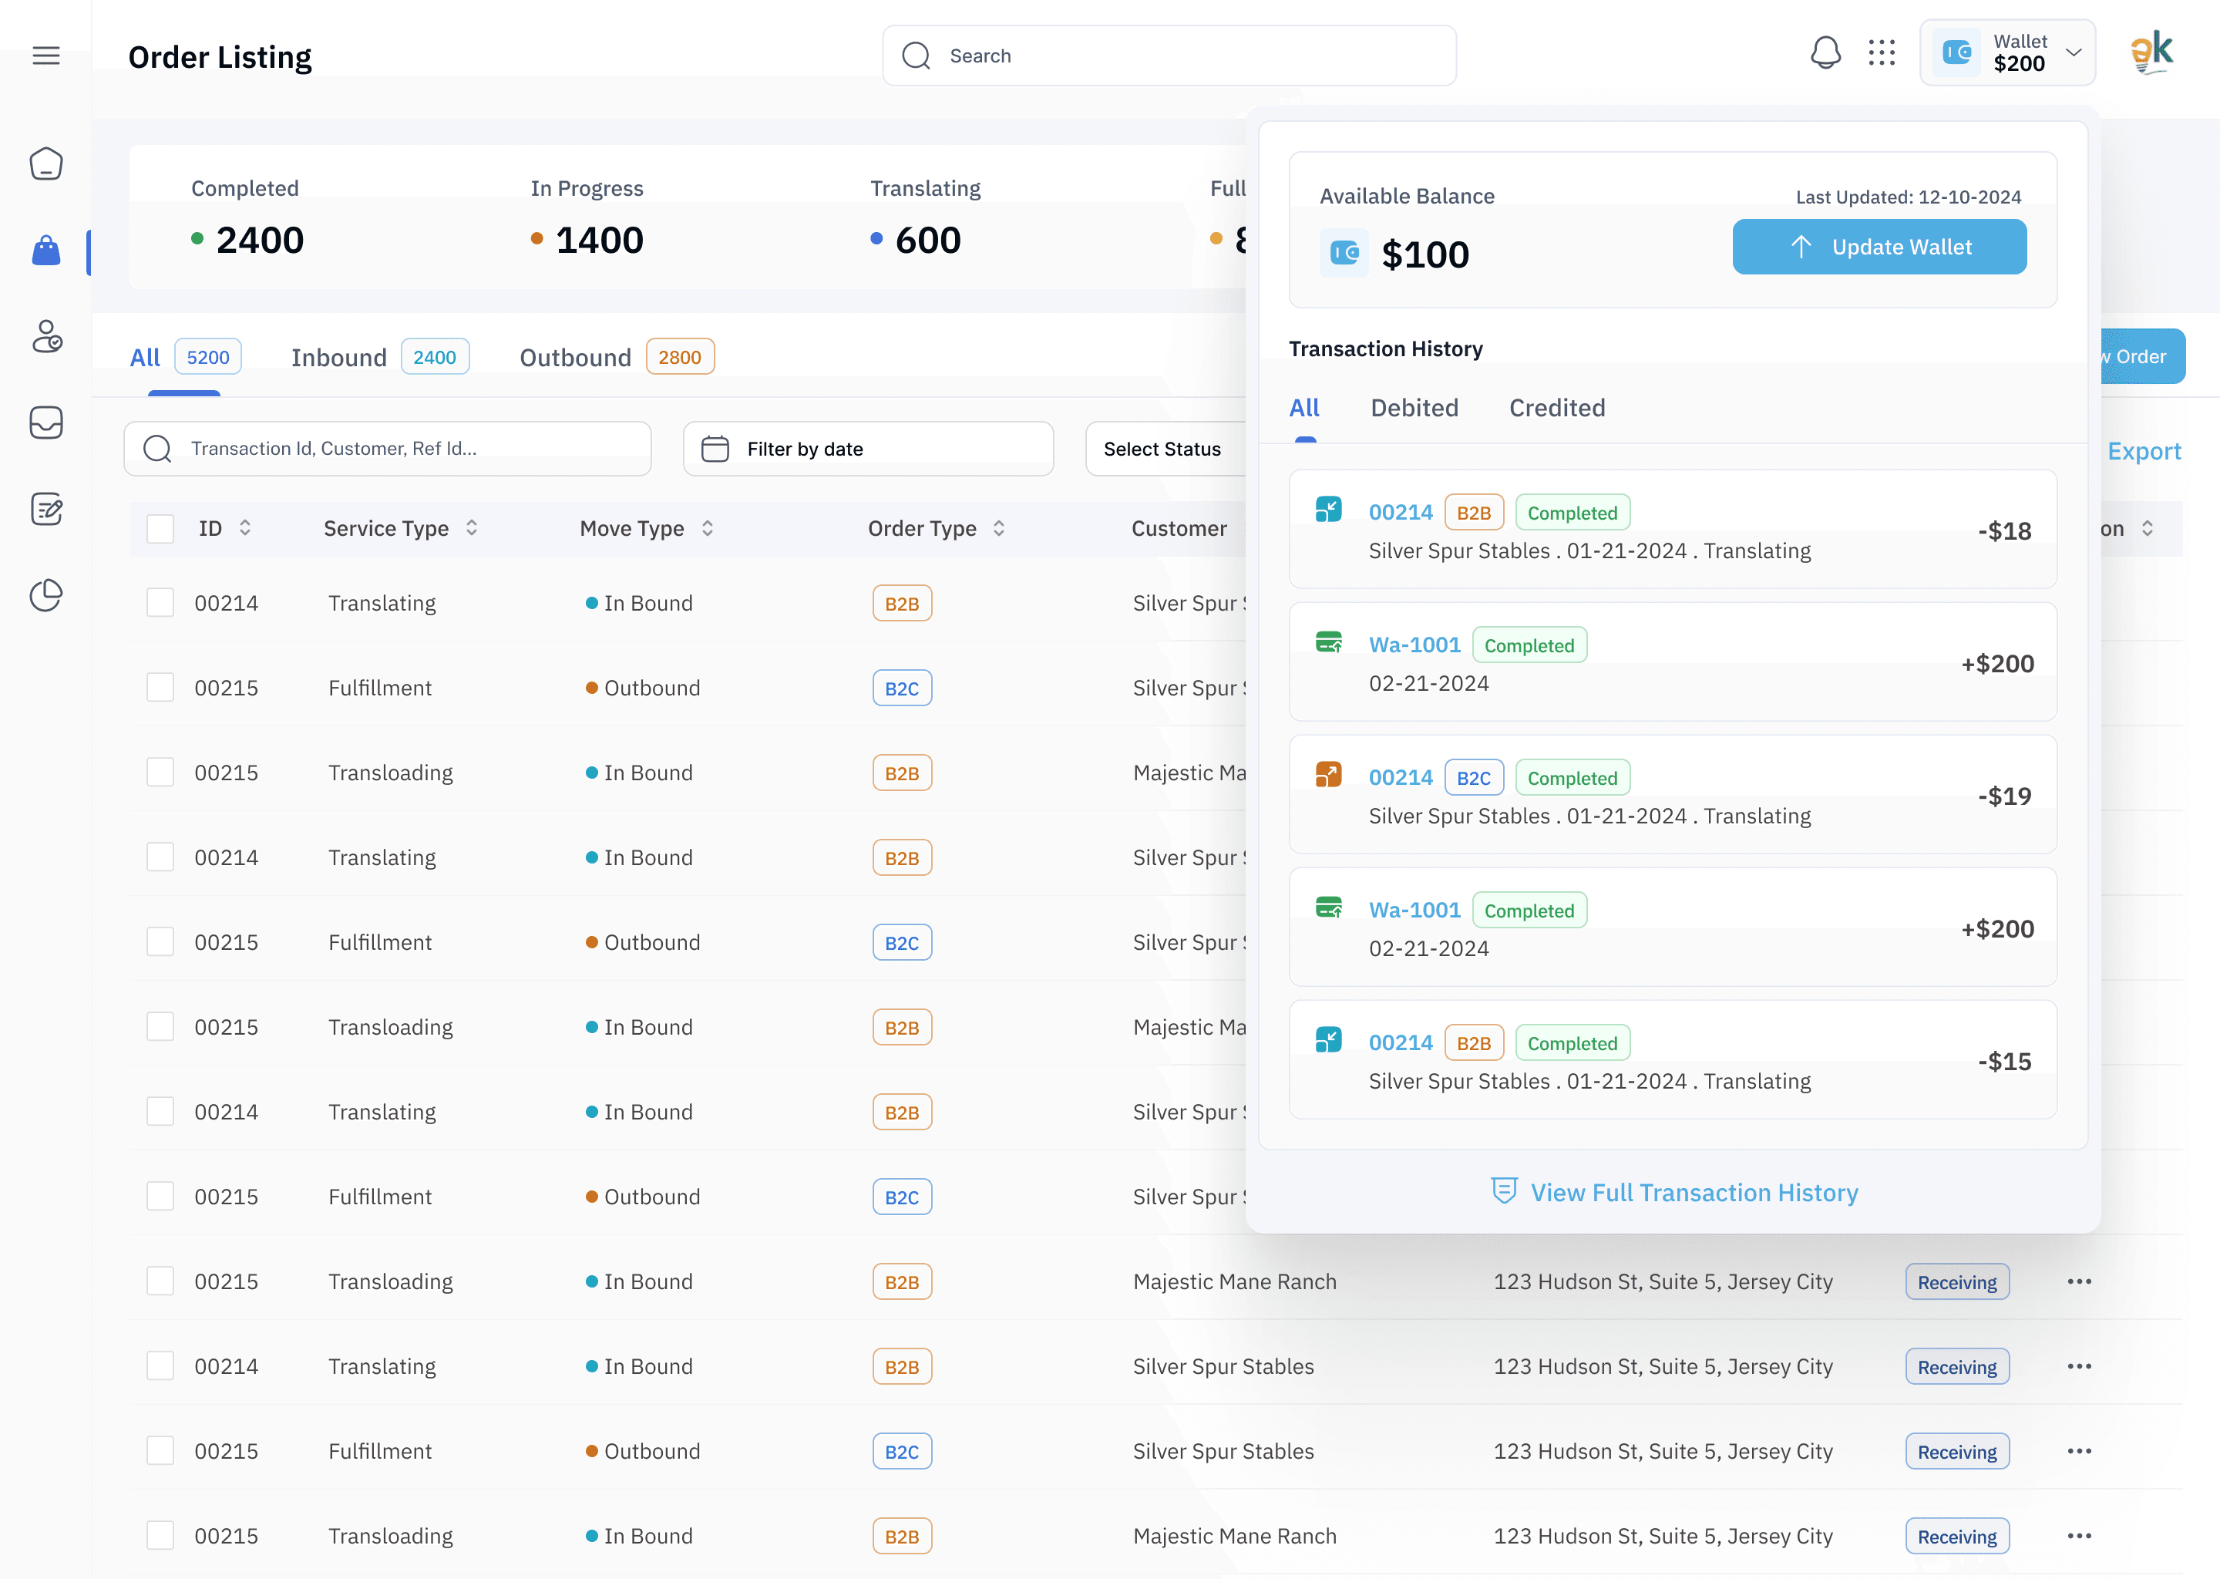Click the Export link
The width and height of the screenshot is (2220, 1579).
(x=2143, y=451)
